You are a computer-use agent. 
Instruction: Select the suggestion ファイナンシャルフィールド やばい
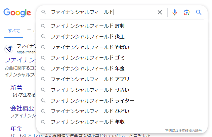(x=122, y=47)
